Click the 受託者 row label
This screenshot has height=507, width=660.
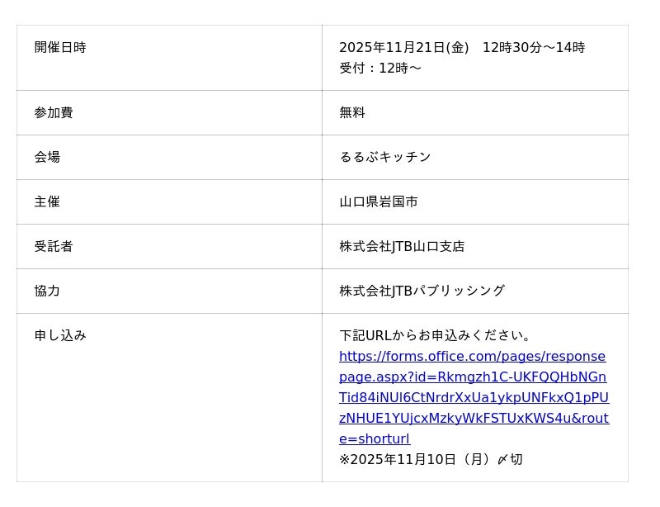pos(54,246)
